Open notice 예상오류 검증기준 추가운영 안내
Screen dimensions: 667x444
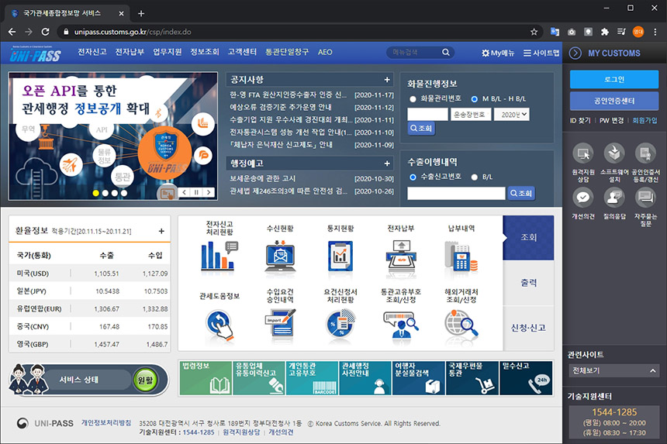point(281,108)
